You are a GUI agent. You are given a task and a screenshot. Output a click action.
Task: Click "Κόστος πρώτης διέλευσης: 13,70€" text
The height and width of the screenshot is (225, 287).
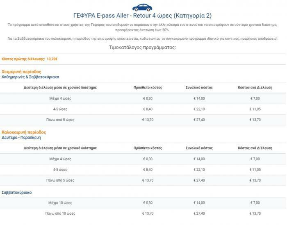click(x=30, y=59)
